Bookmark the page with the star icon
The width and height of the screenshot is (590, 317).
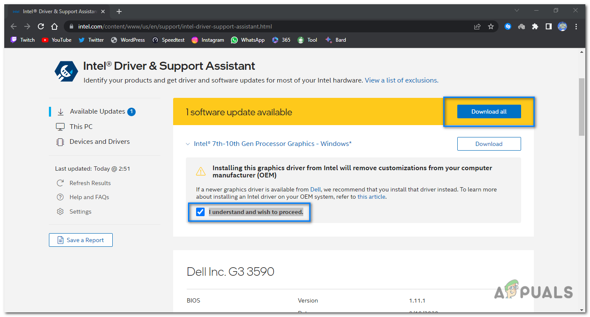pyautogui.click(x=491, y=26)
